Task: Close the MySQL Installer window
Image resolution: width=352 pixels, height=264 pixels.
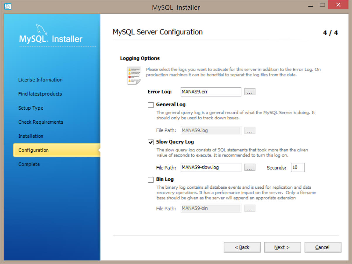Action: tap(339, 5)
